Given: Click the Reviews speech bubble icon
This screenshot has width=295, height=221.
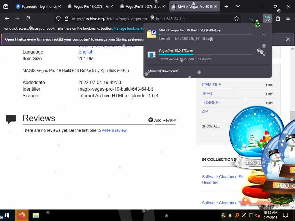Looking at the screenshot, I should [x=11, y=119].
